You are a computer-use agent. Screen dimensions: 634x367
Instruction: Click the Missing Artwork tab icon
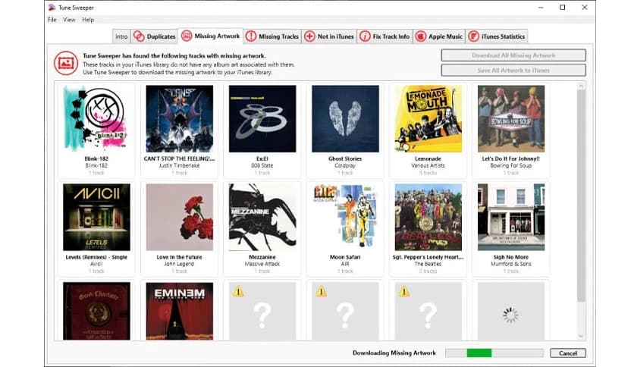tap(187, 36)
